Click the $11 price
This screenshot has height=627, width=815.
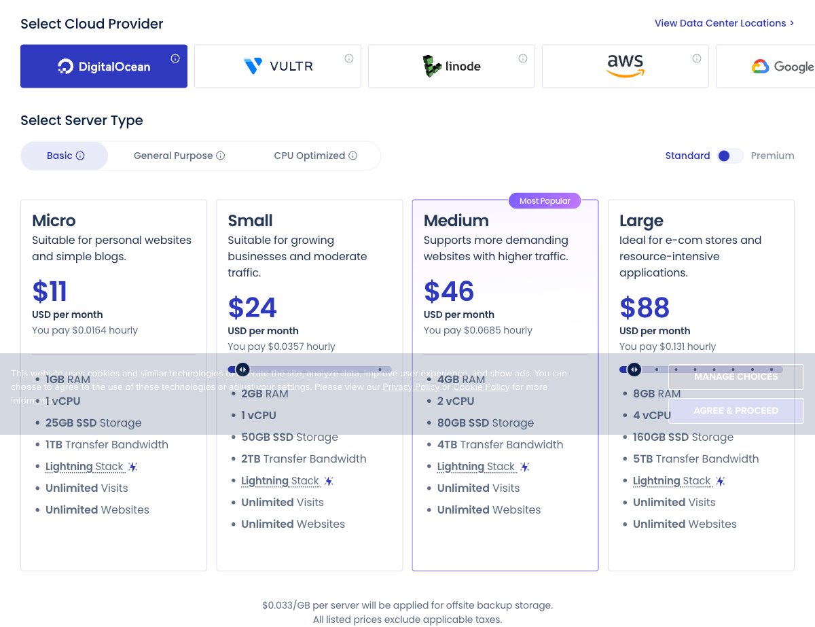tap(50, 291)
